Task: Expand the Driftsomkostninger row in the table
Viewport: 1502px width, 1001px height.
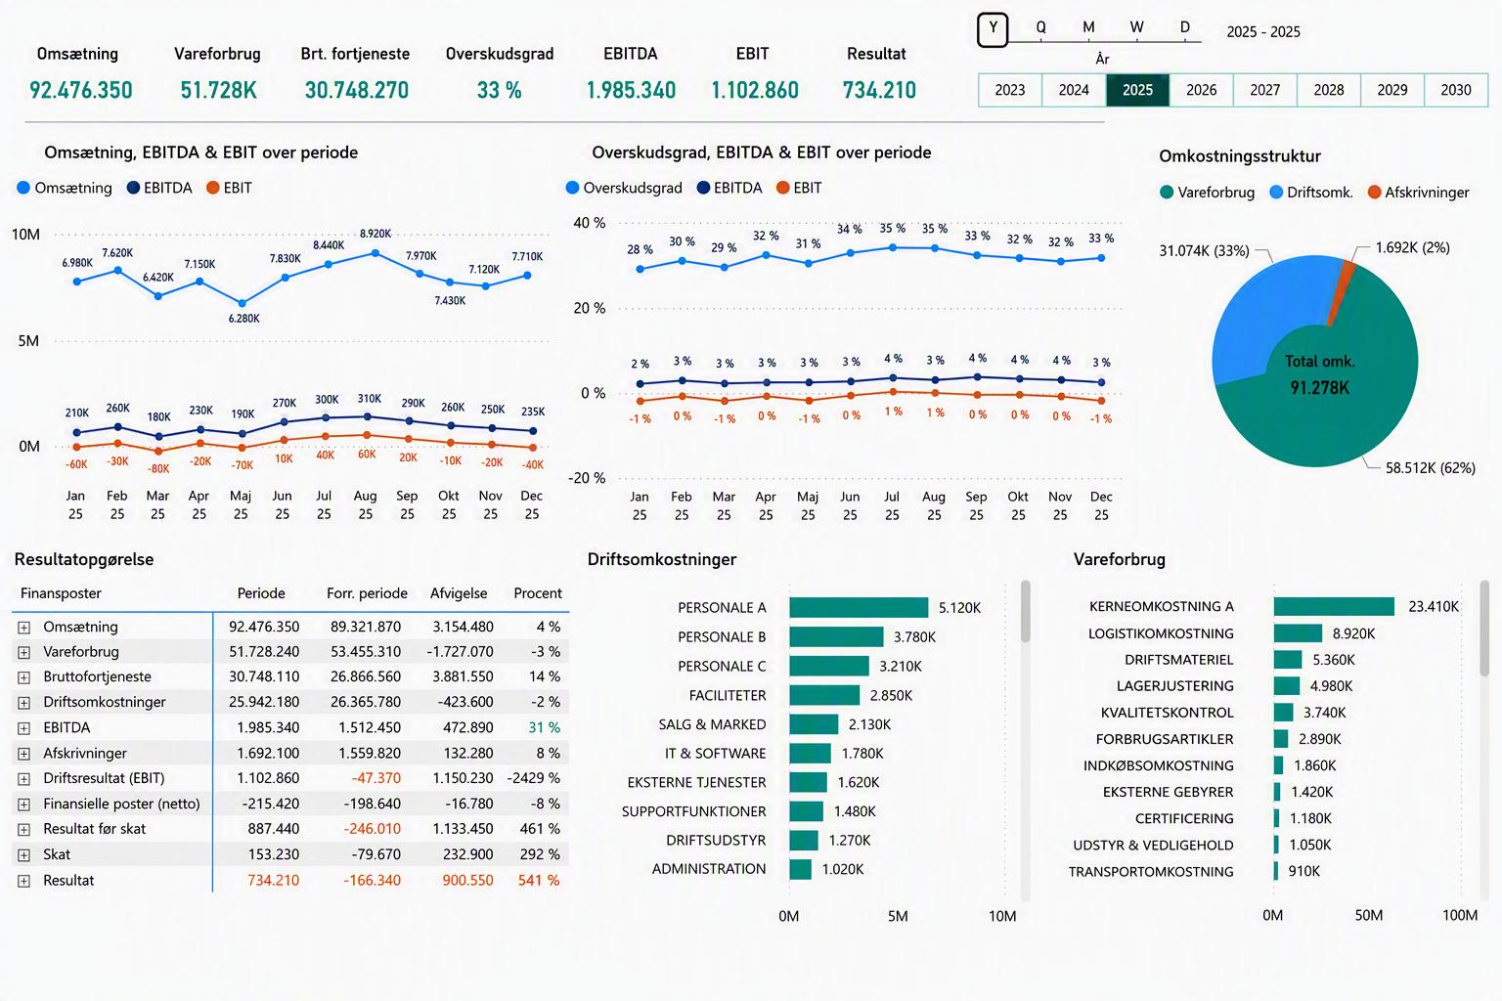Action: [23, 703]
